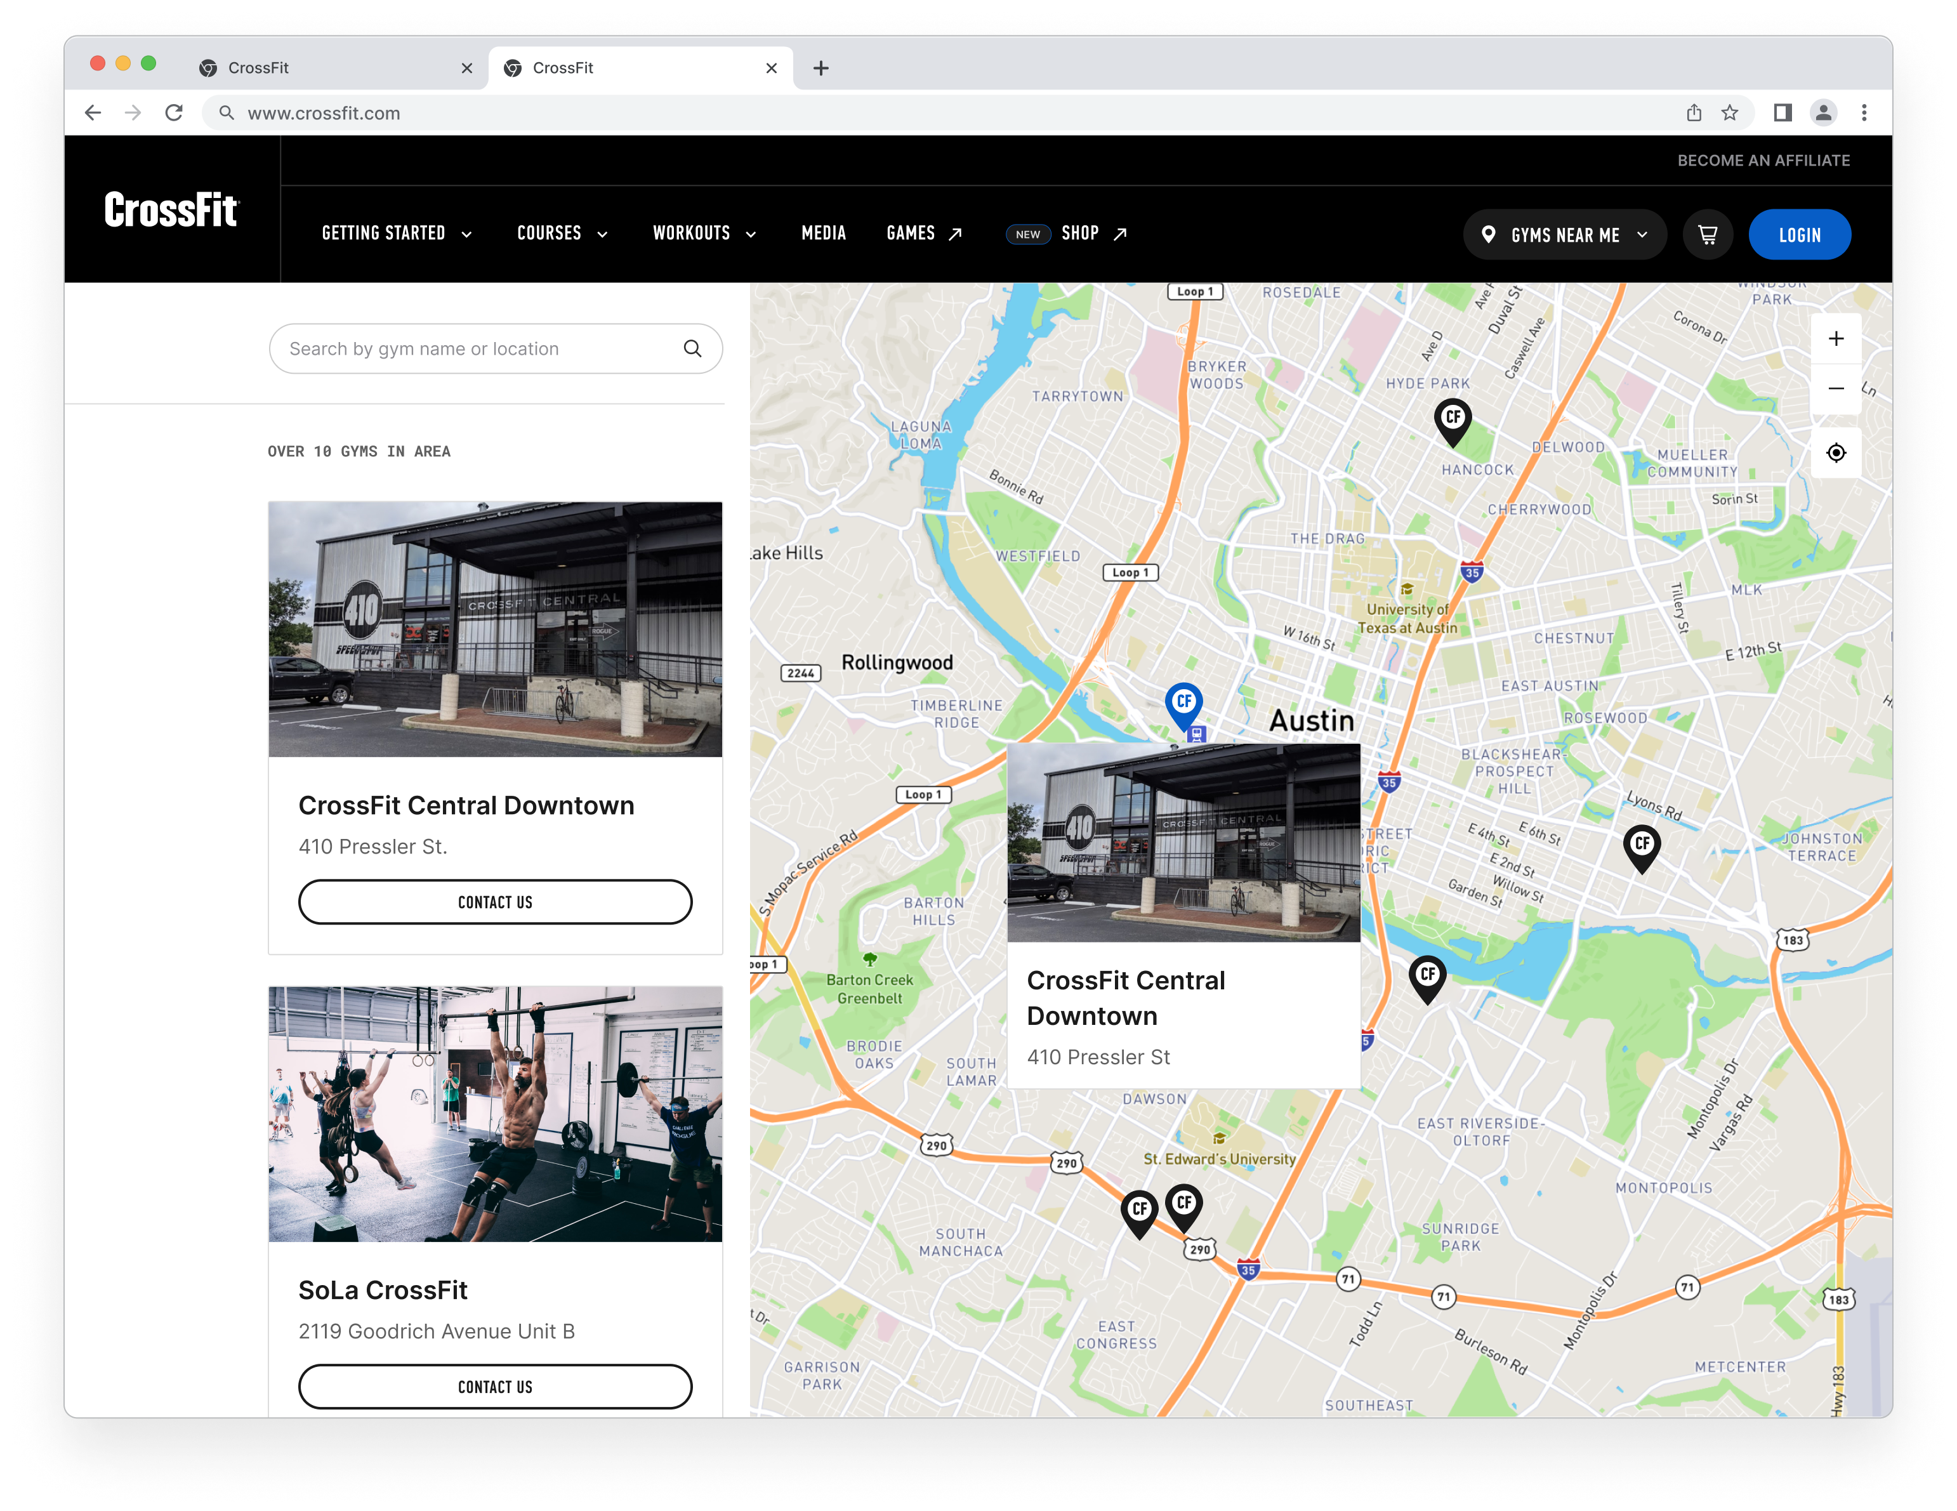The width and height of the screenshot is (1957, 1511).
Task: Bookmark this page with the star icon
Action: pyautogui.click(x=1729, y=113)
